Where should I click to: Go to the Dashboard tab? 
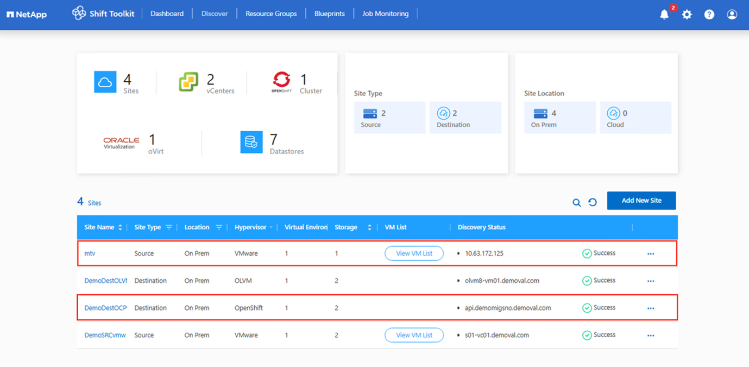[x=167, y=14]
